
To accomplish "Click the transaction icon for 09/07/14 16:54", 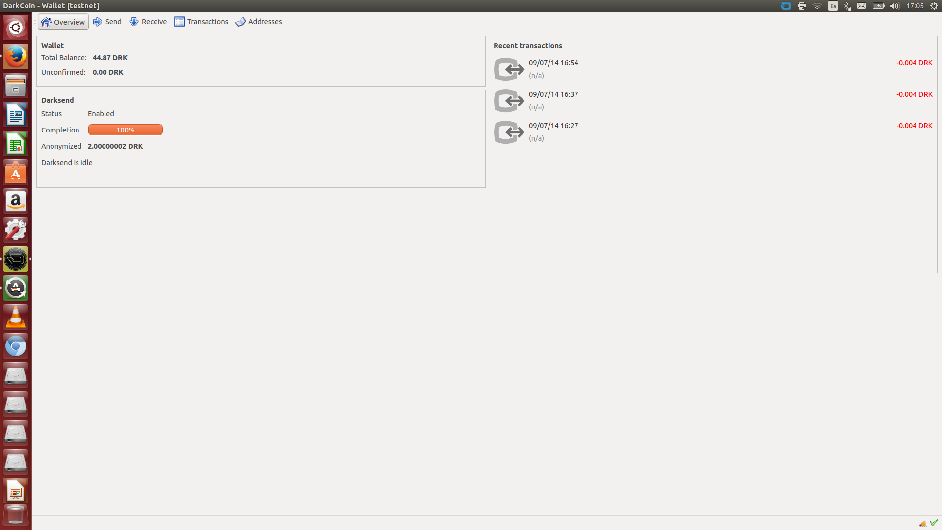I will pos(509,69).
